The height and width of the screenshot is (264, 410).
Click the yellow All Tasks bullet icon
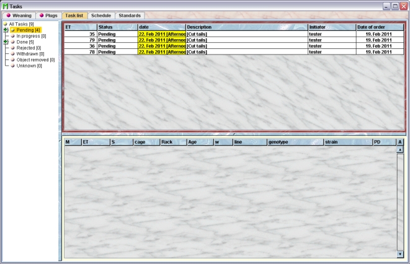coord(6,24)
